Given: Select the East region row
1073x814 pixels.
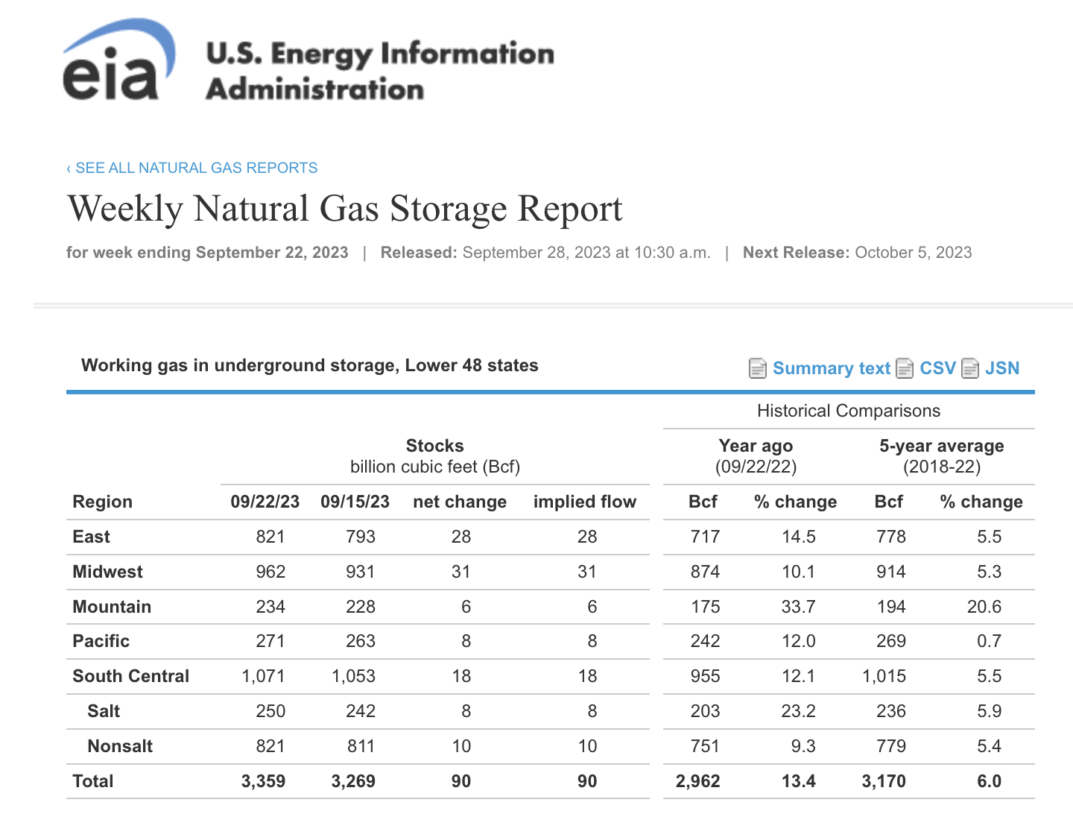Looking at the screenshot, I should tap(91, 537).
